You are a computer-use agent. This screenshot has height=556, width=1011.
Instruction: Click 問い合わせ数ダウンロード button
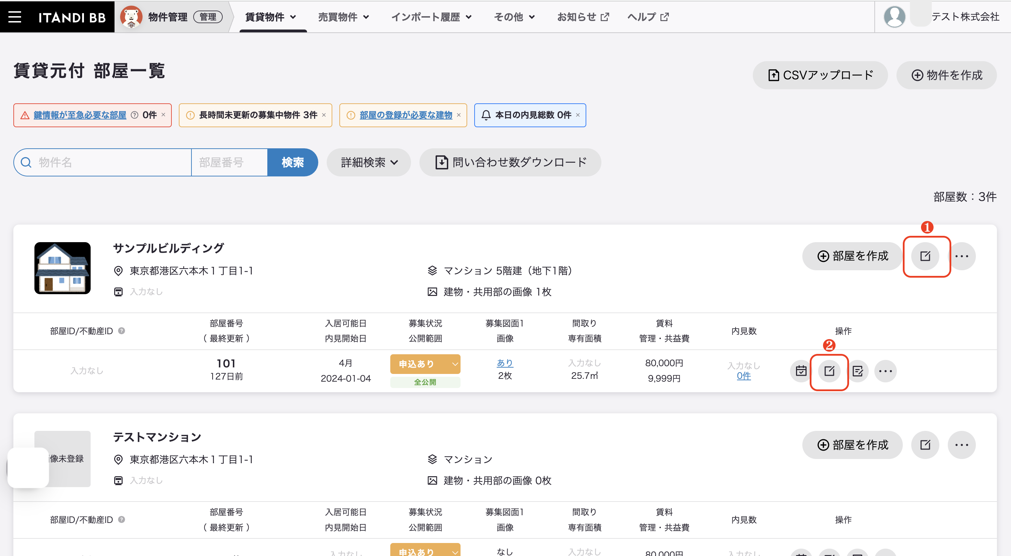510,162
